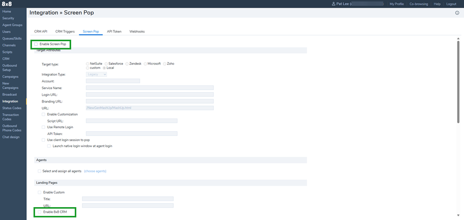Click the scrollbar up arrow
Viewport: 464px width, 220px height.
pyautogui.click(x=457, y=38)
